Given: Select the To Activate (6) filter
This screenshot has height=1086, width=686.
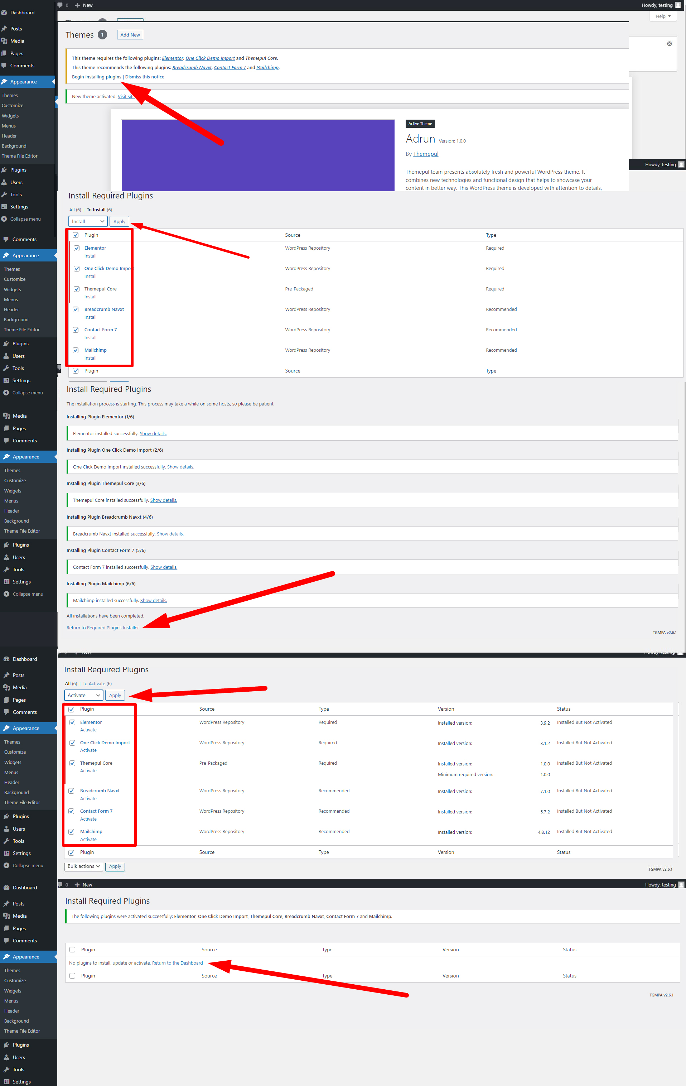Looking at the screenshot, I should point(97,684).
